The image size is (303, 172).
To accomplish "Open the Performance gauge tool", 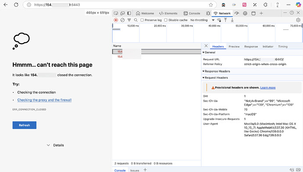I will [237, 13].
